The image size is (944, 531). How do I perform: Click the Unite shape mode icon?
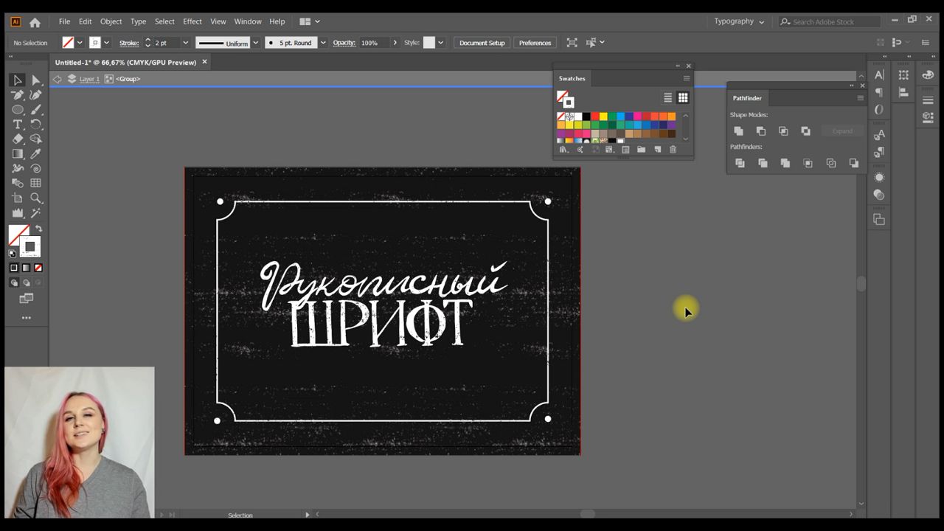point(738,131)
